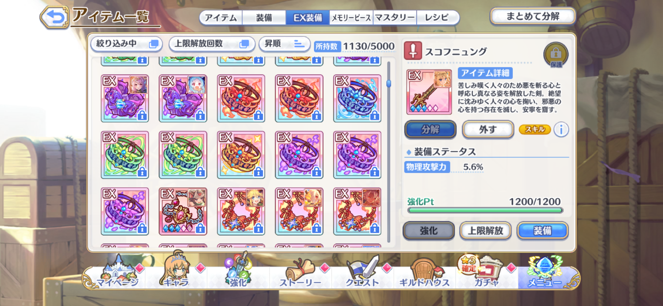Click the 強化Pt progress bar
663x306 pixels.
pyautogui.click(x=485, y=210)
